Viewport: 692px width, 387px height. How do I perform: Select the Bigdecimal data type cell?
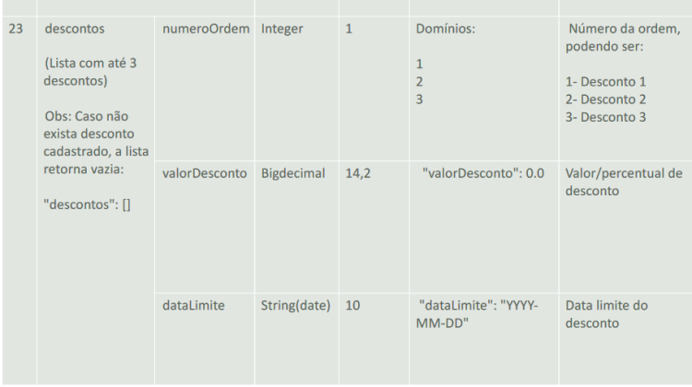(292, 173)
